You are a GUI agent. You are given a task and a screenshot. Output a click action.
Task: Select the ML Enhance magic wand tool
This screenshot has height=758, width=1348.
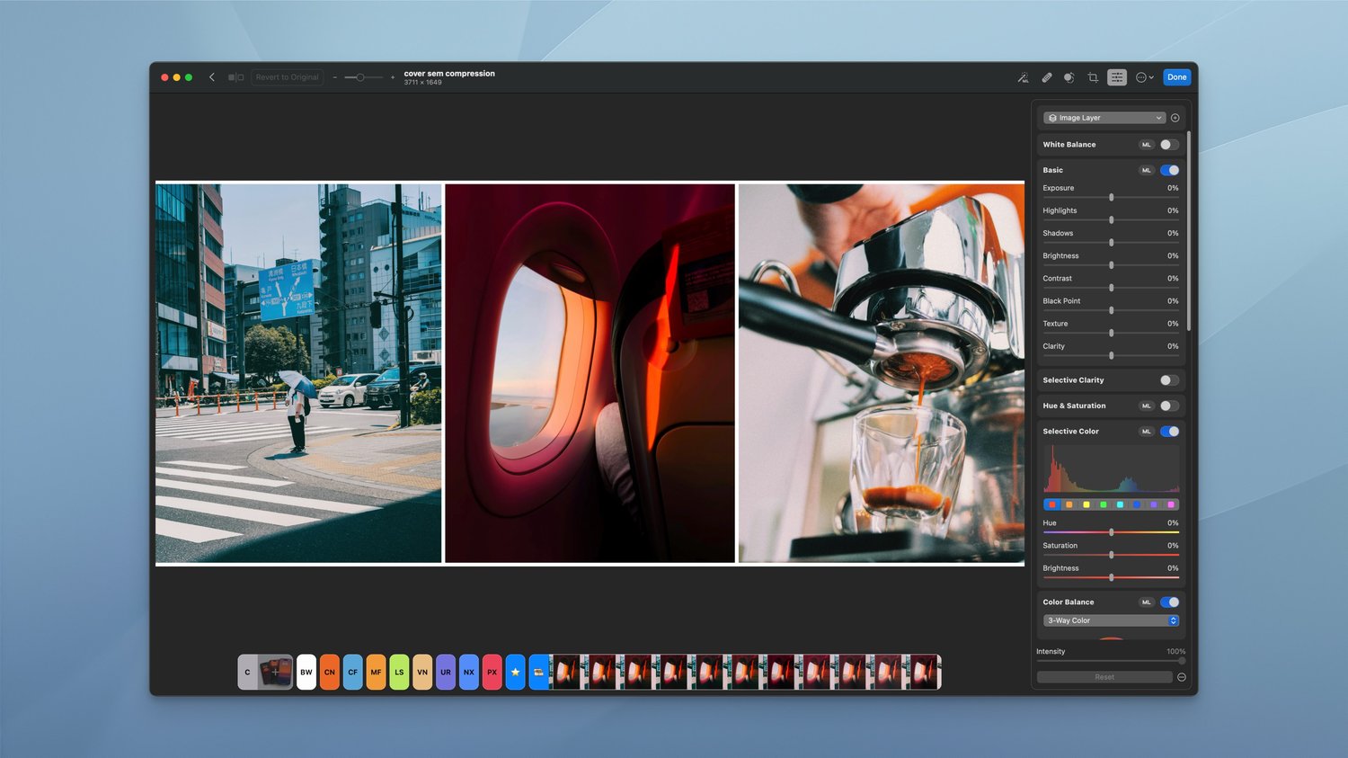[1023, 77]
